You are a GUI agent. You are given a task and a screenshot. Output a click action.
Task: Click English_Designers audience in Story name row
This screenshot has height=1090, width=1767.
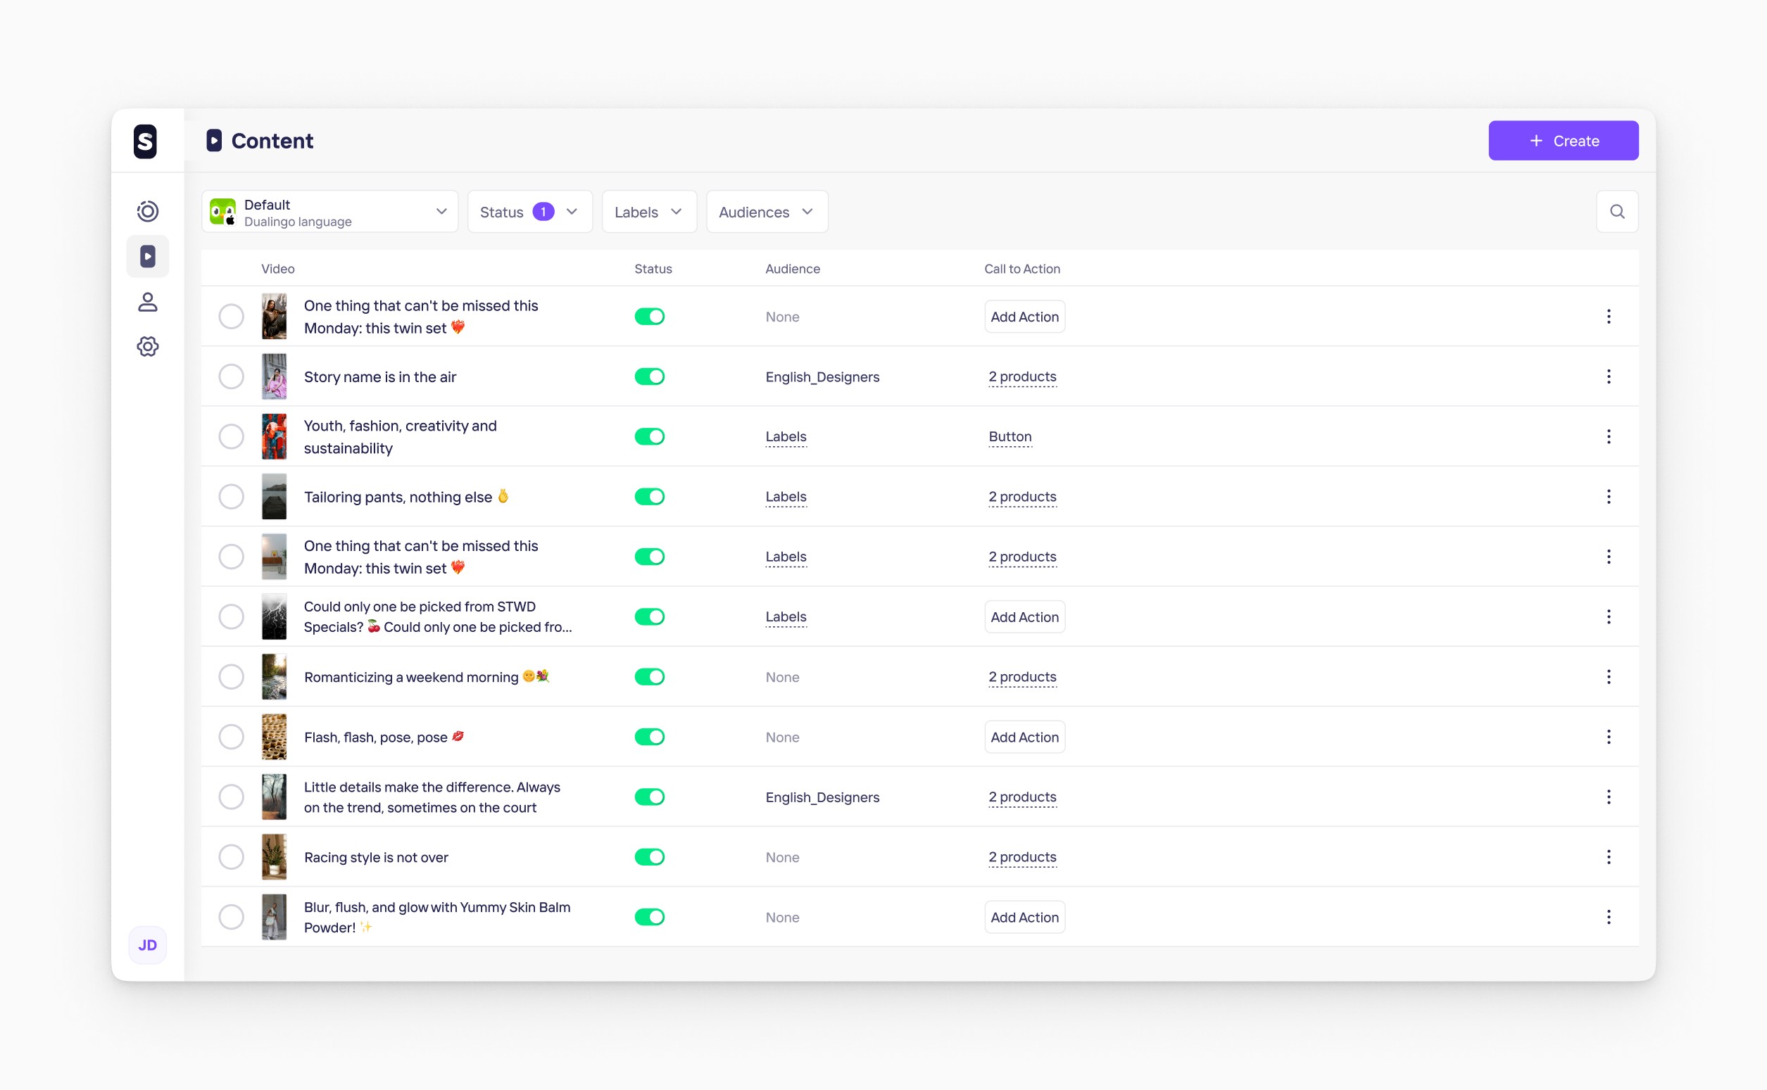click(x=822, y=376)
